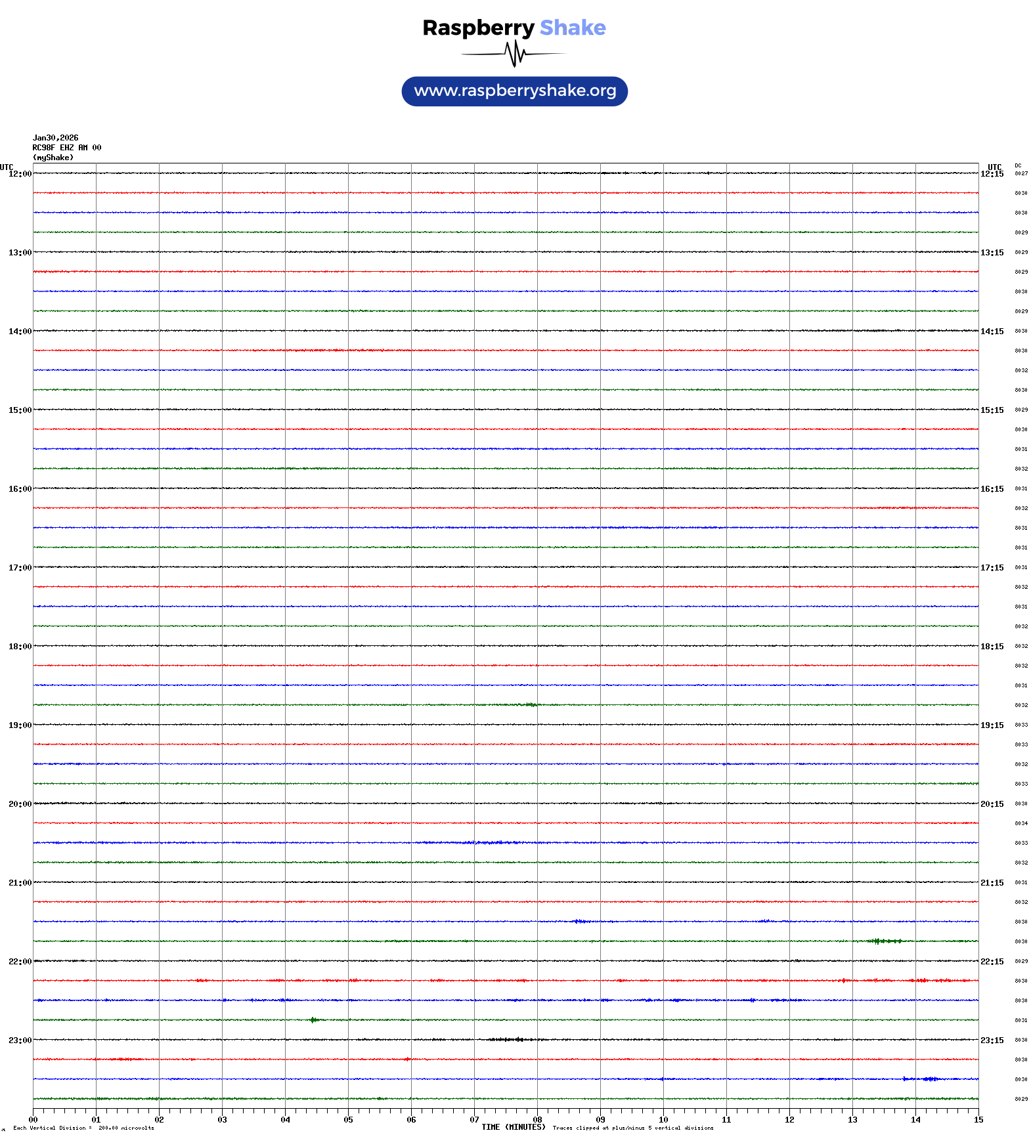Click the Raspberry Shake logo text
Image resolution: width=1031 pixels, height=1137 pixels.
(x=514, y=28)
